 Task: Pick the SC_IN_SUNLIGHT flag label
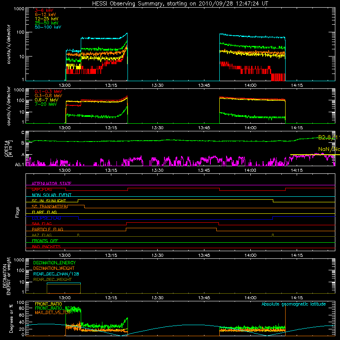coord(49,201)
